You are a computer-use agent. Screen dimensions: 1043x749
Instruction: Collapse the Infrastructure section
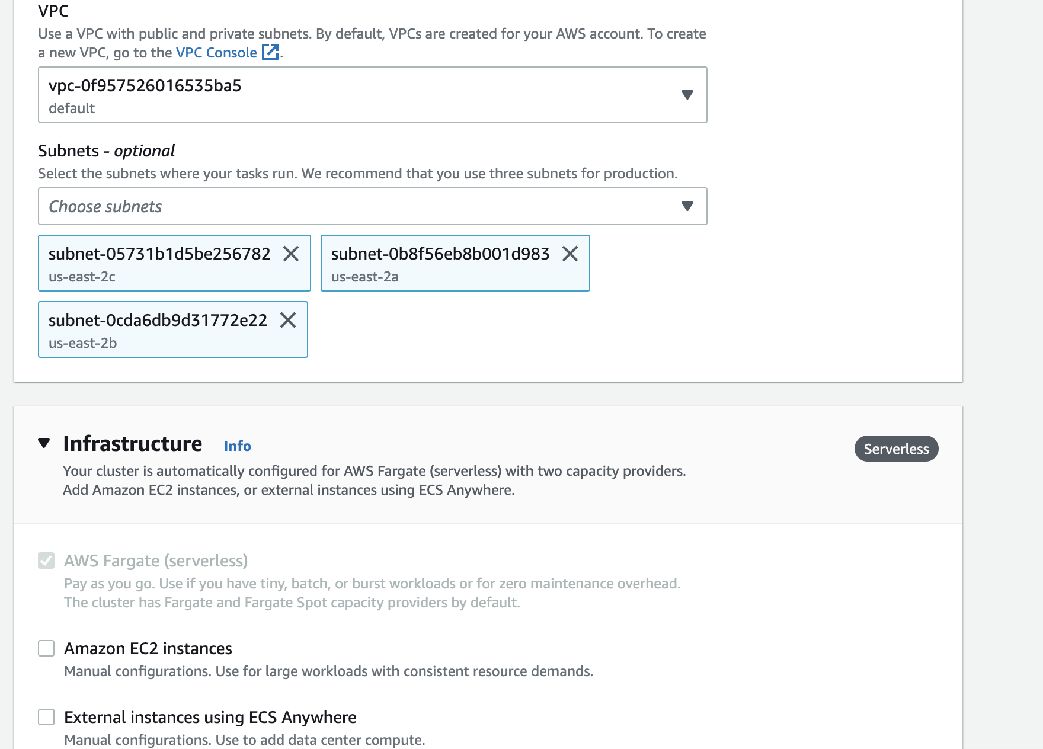click(44, 443)
